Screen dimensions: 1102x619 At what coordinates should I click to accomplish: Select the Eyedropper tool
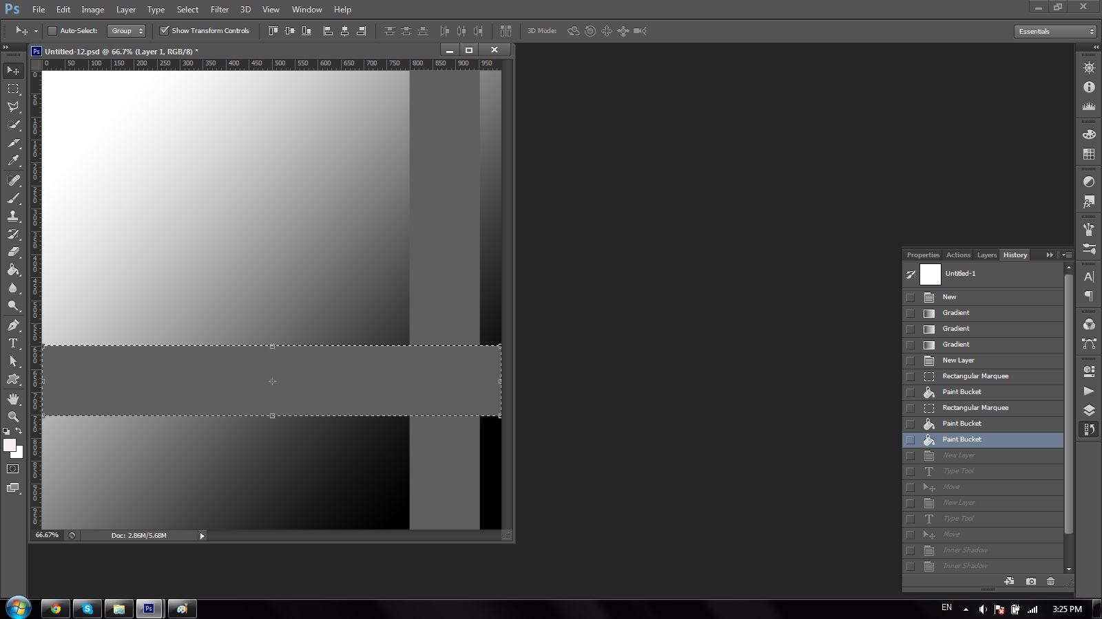13,161
